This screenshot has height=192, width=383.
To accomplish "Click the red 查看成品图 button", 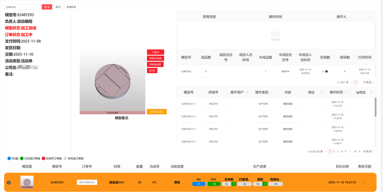I will (155, 64).
